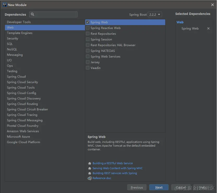The width and height of the screenshot is (217, 193).
Task: Open the Reference doc link
Action: [102, 178]
